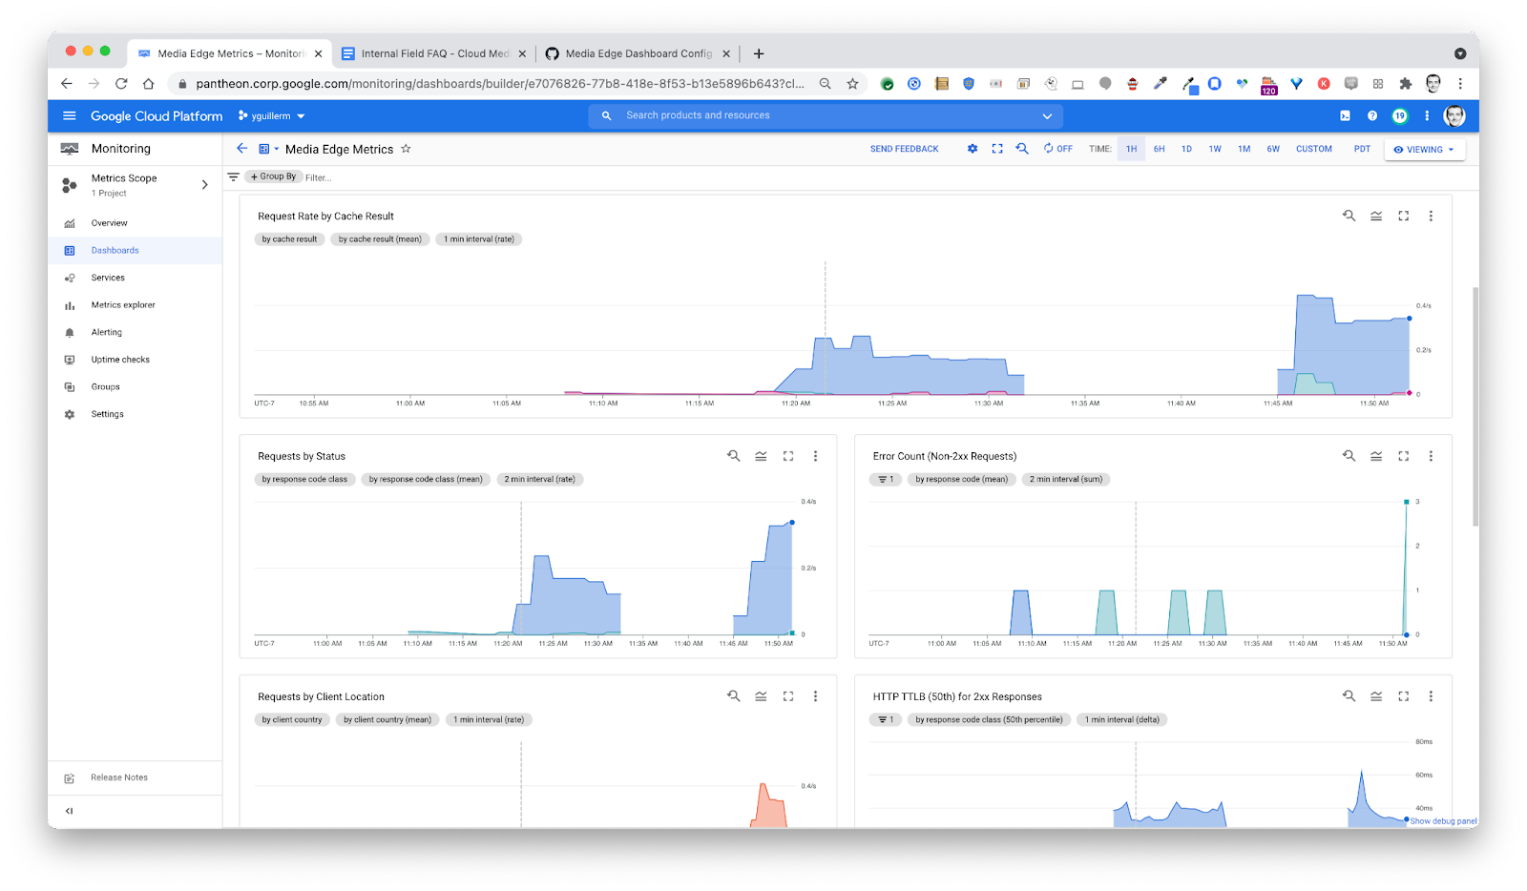Reset zoom on the Requests by Status chart
Screen dimensions: 1527x891
733,456
